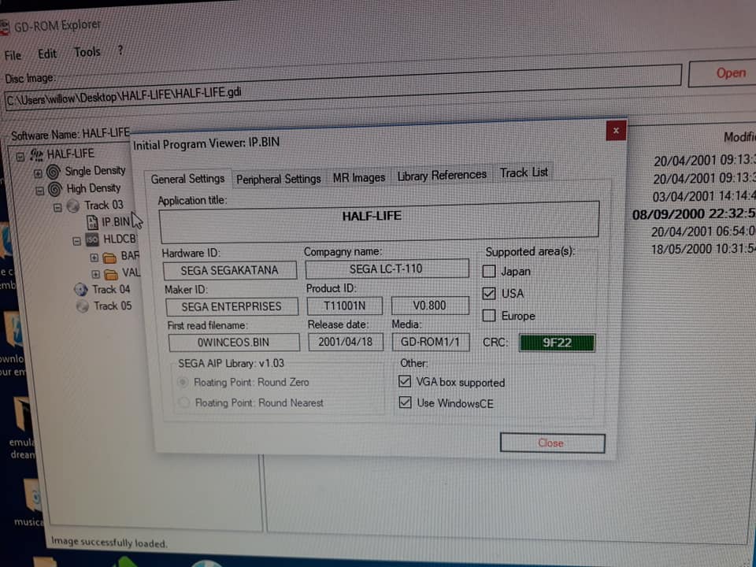Click the Maker ID field
The height and width of the screenshot is (567, 756).
tap(232, 306)
